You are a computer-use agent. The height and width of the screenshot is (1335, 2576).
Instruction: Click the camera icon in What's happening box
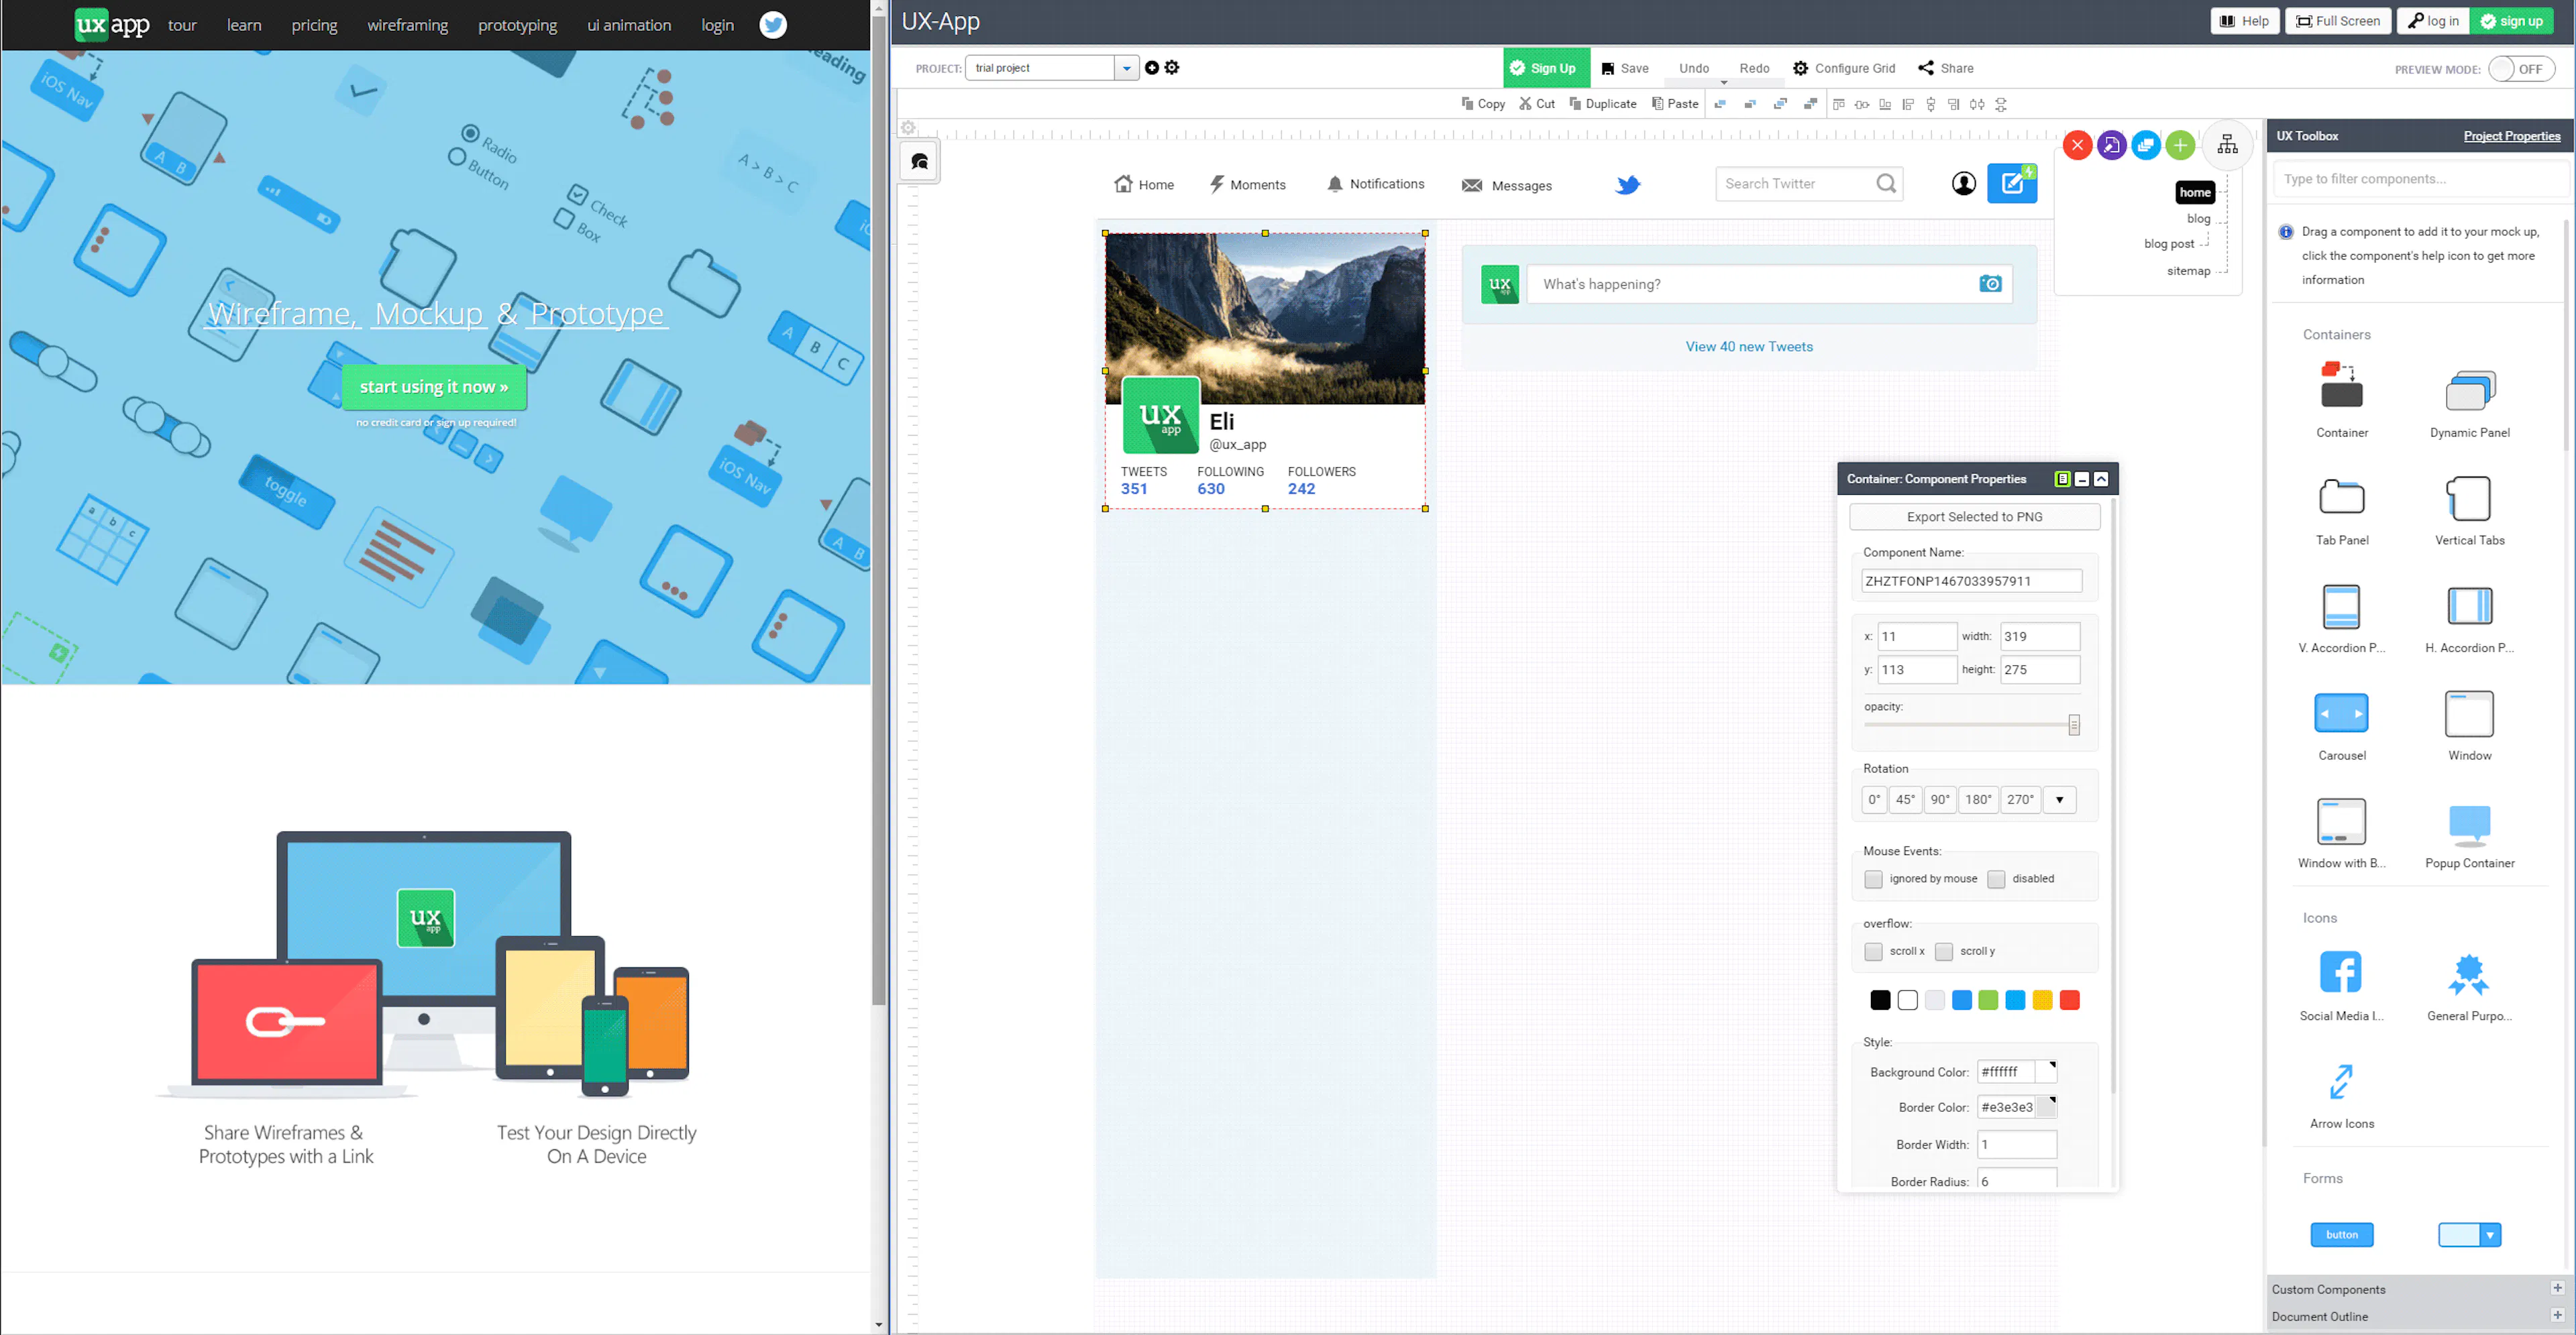pos(1990,284)
